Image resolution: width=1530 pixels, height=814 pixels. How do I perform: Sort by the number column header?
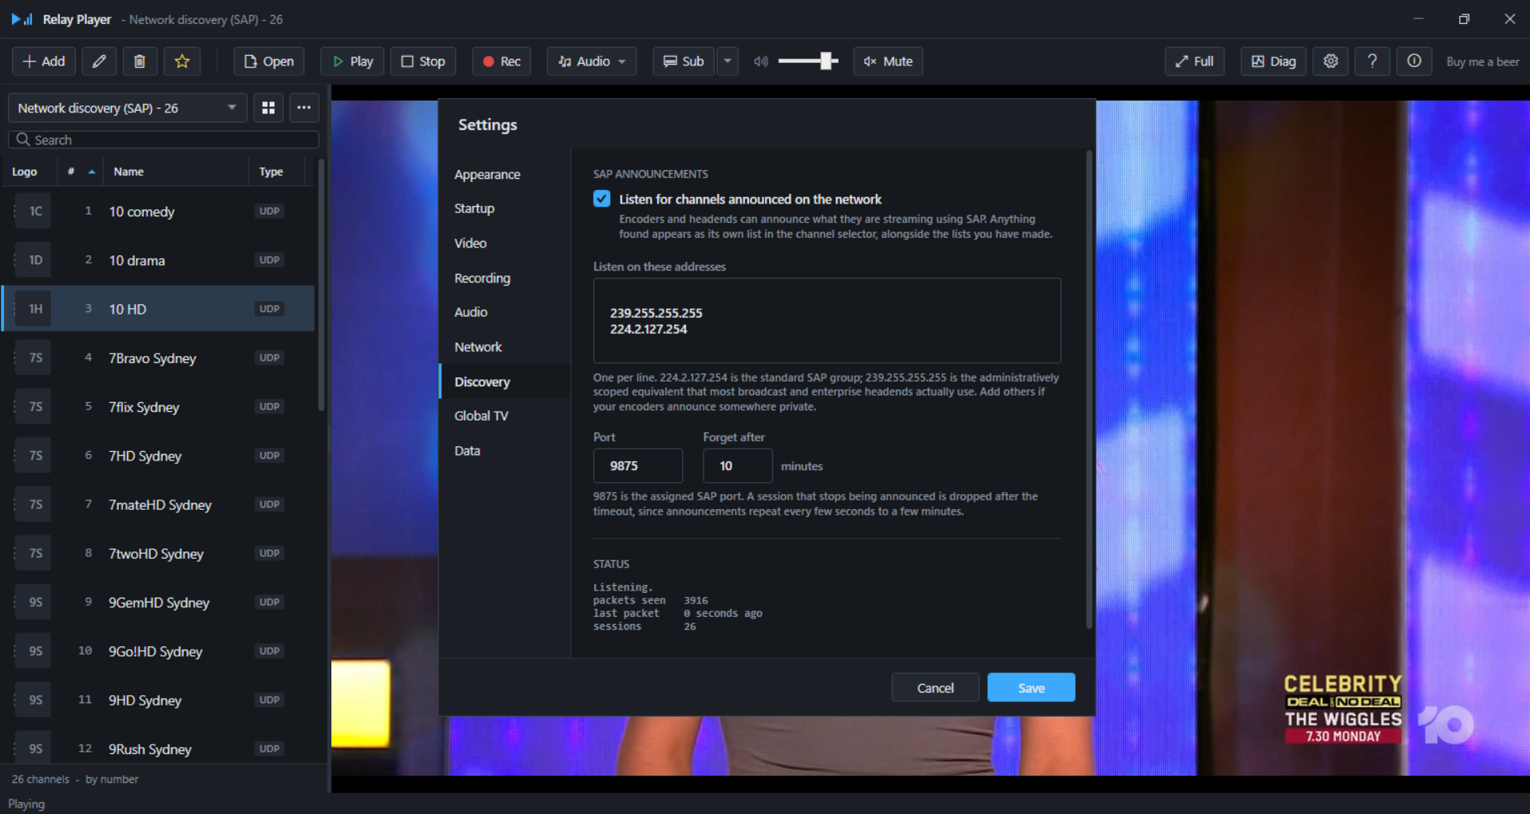pos(81,172)
